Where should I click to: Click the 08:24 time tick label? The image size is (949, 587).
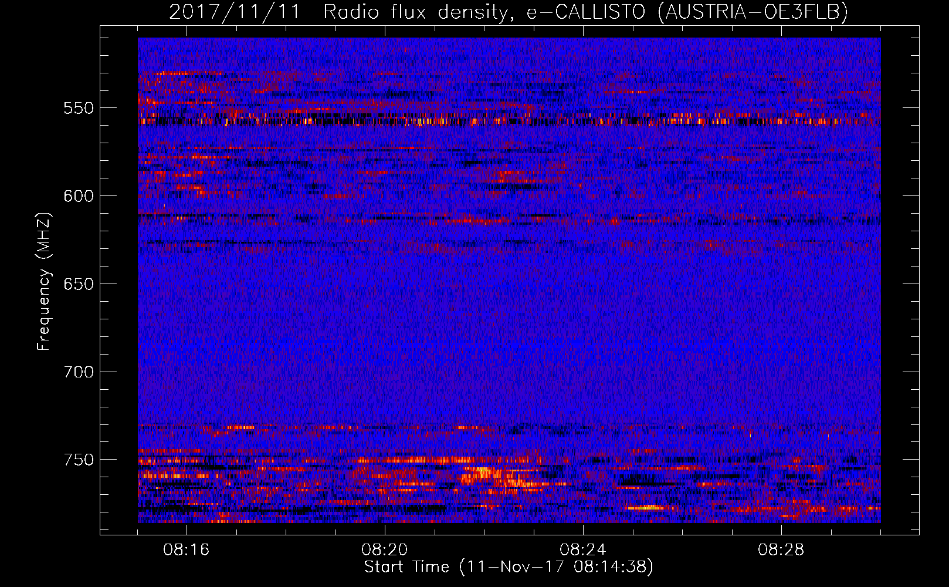(583, 550)
